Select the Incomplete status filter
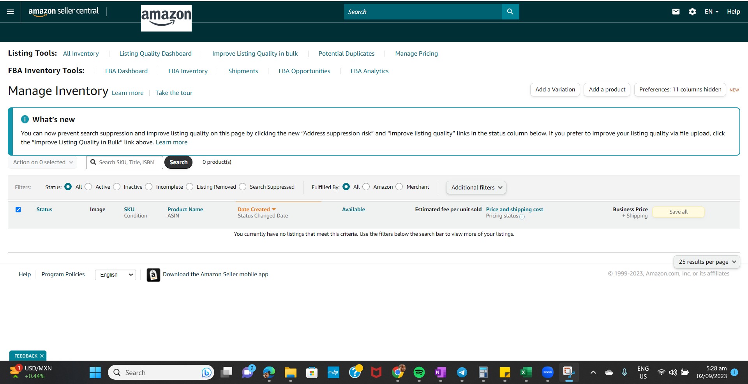 coord(149,187)
